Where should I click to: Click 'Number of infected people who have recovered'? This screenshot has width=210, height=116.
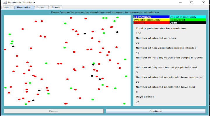[x=169, y=77]
